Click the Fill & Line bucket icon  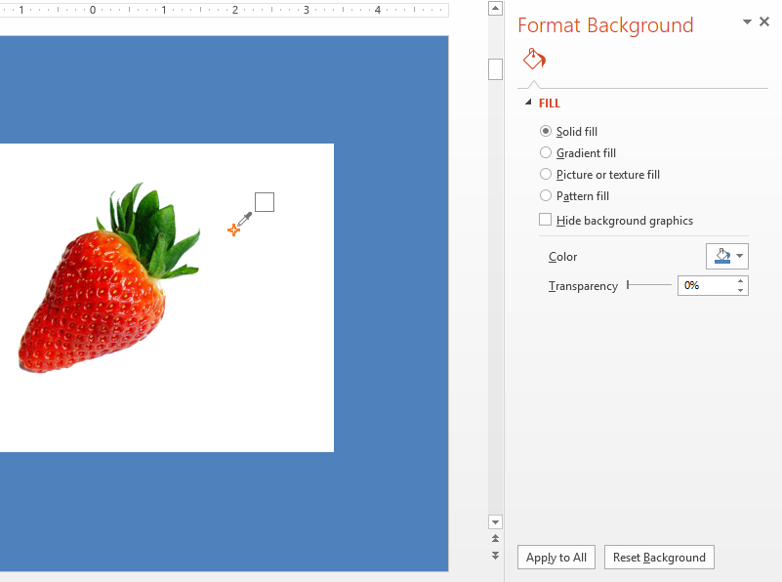pos(533,59)
